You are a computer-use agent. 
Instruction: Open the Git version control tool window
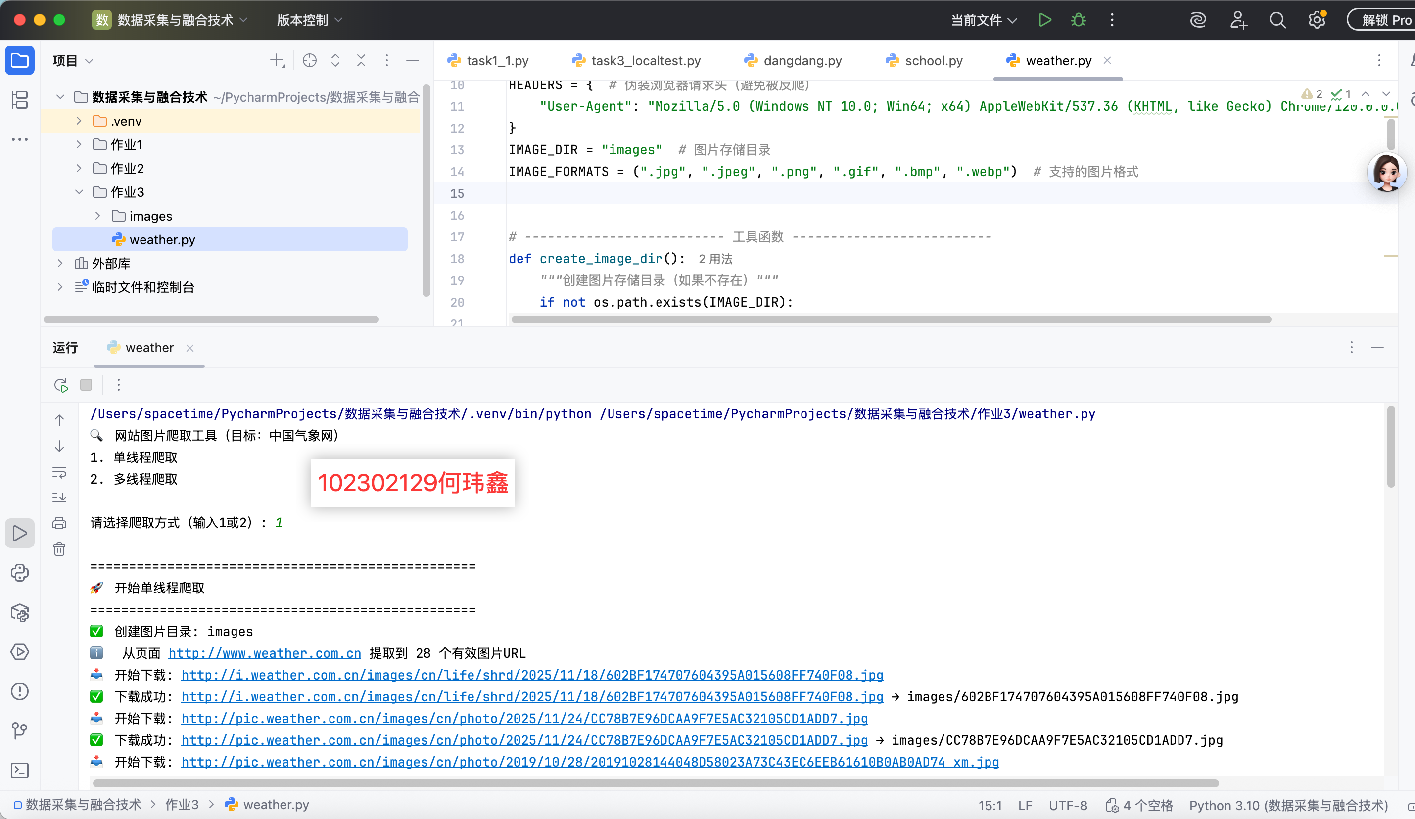[x=20, y=730]
